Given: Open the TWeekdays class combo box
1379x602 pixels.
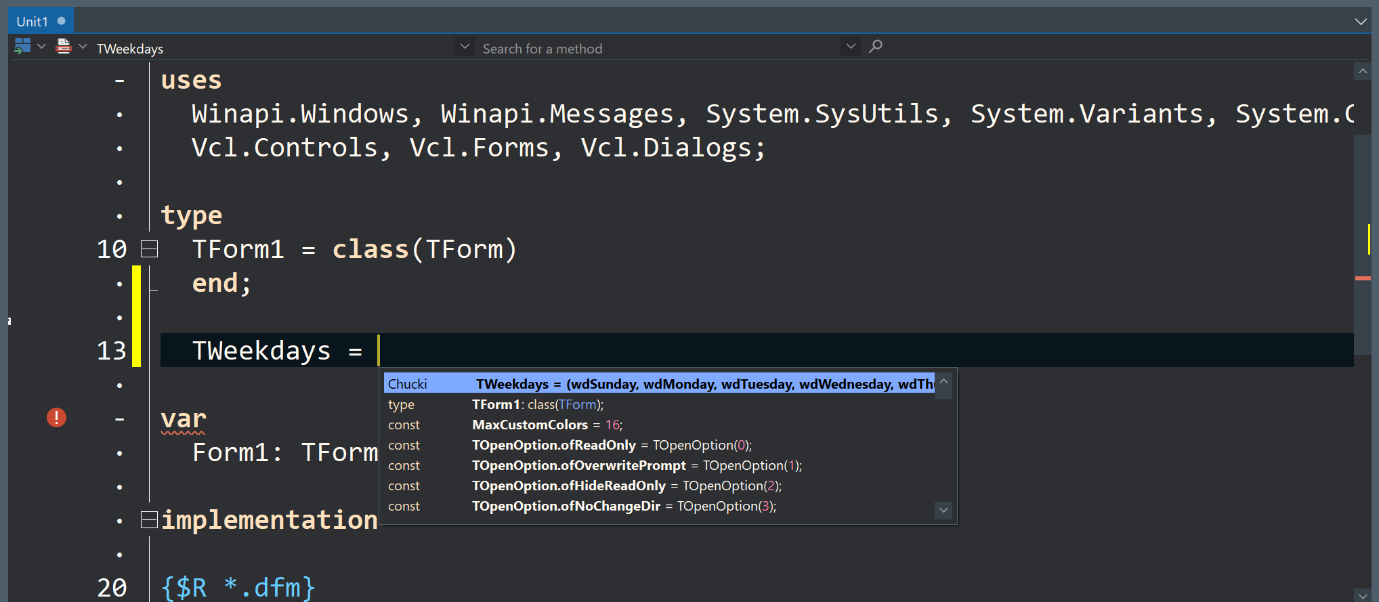Looking at the screenshot, I should (x=274, y=48).
